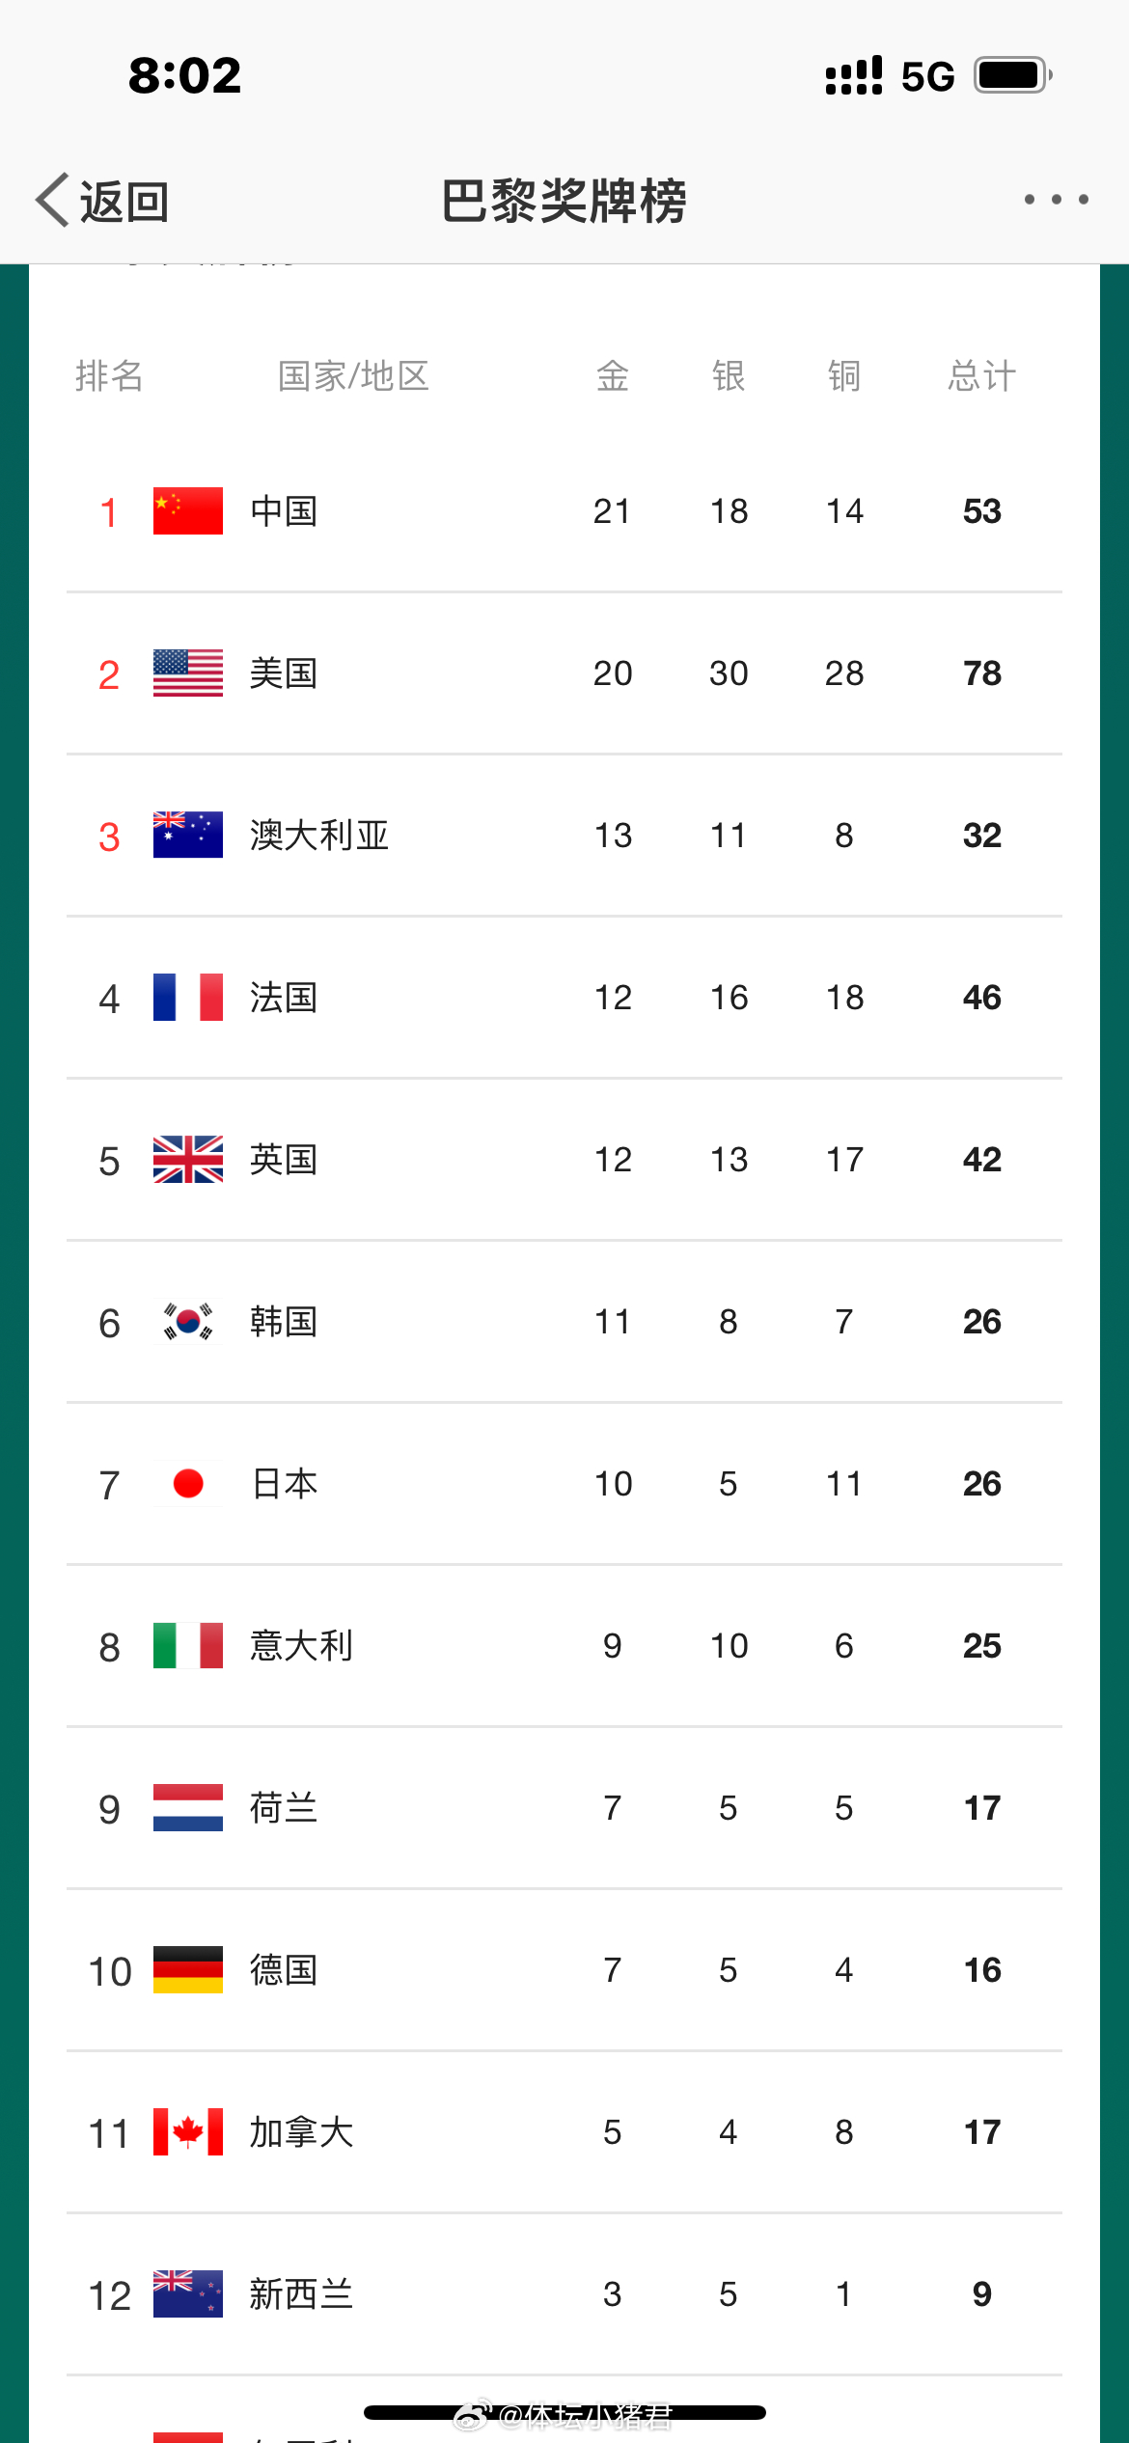Tap the France flag icon

coord(188,998)
